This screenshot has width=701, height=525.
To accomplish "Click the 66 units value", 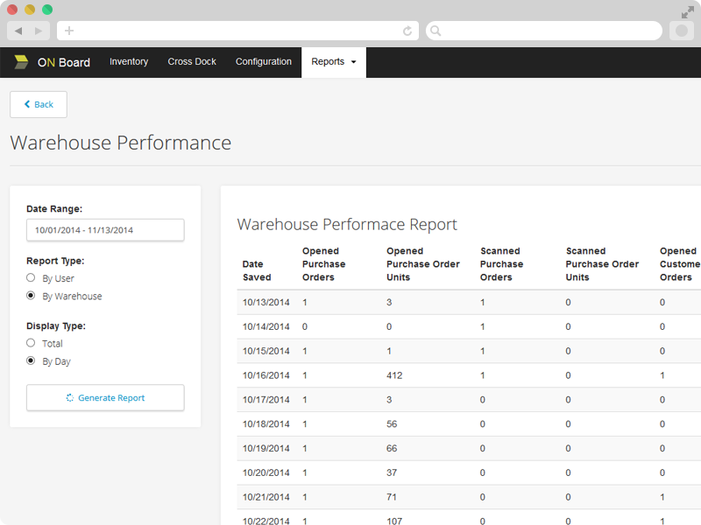I will [x=392, y=448].
